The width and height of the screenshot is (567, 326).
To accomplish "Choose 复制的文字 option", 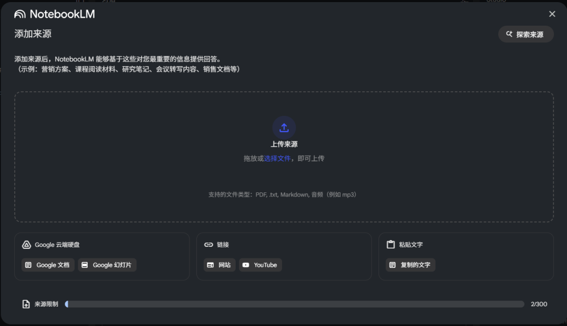I will [x=411, y=265].
